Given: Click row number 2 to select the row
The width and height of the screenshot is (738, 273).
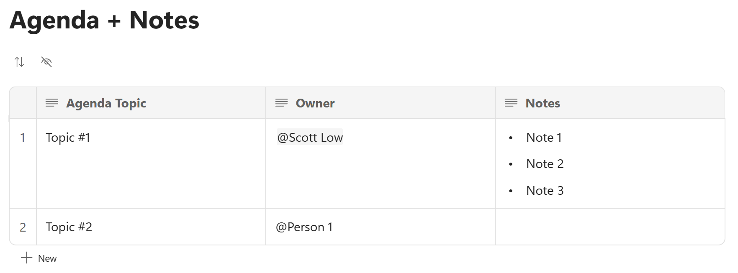Looking at the screenshot, I should [23, 227].
